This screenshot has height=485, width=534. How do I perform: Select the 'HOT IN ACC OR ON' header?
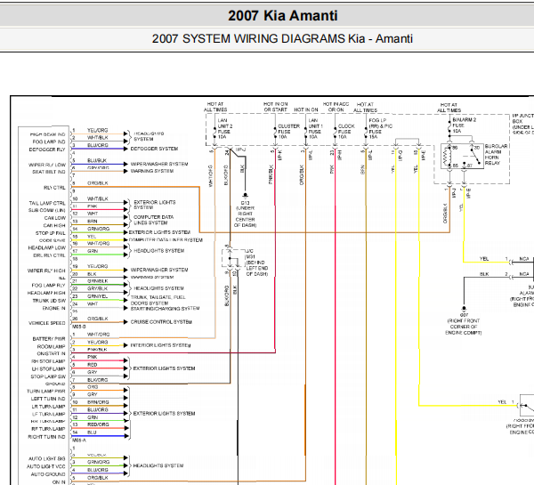(336, 107)
